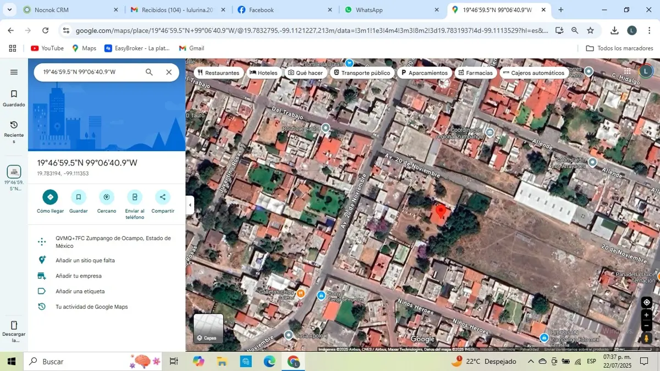Screen dimensions: 660x371
Task: Open the Cómo llegar directions button
Action: [51, 197]
